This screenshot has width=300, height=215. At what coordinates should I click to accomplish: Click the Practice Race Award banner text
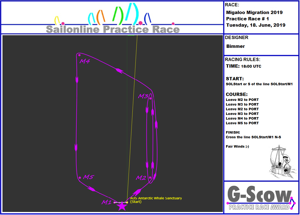click(259, 207)
